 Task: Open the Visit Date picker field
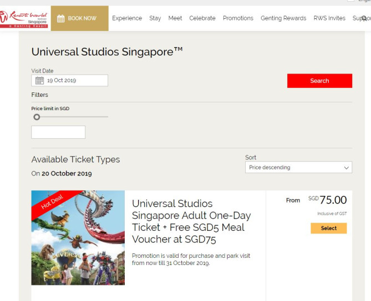[x=69, y=81]
